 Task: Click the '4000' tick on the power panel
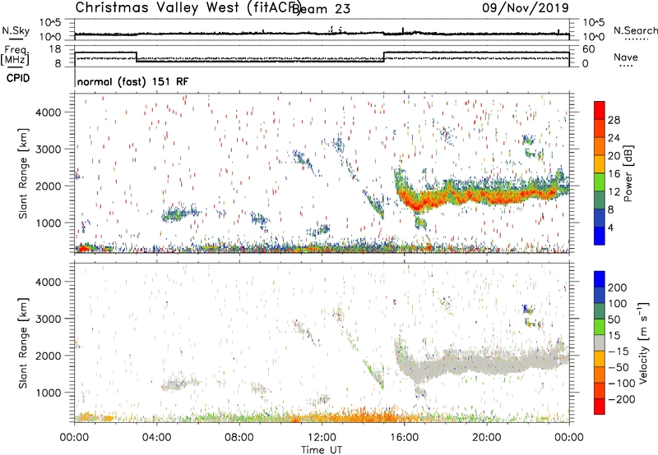point(48,113)
